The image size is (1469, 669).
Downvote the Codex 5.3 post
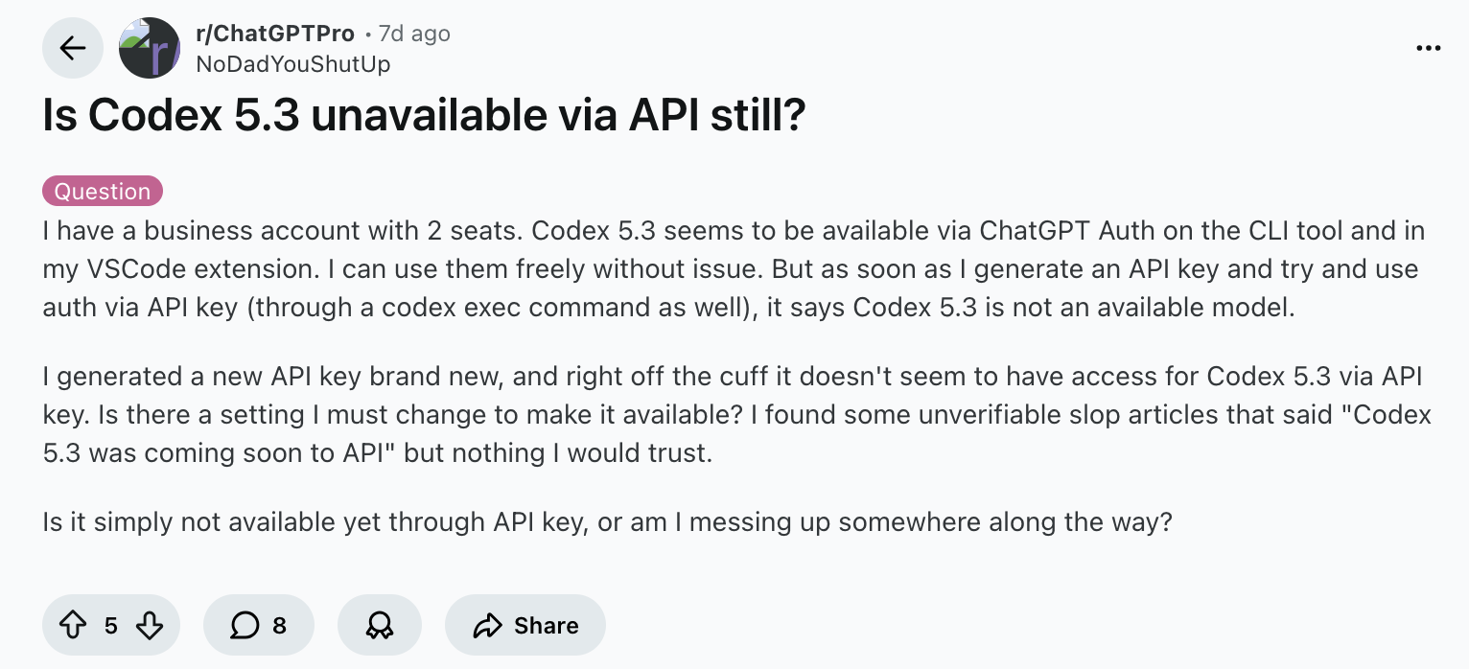click(x=149, y=626)
